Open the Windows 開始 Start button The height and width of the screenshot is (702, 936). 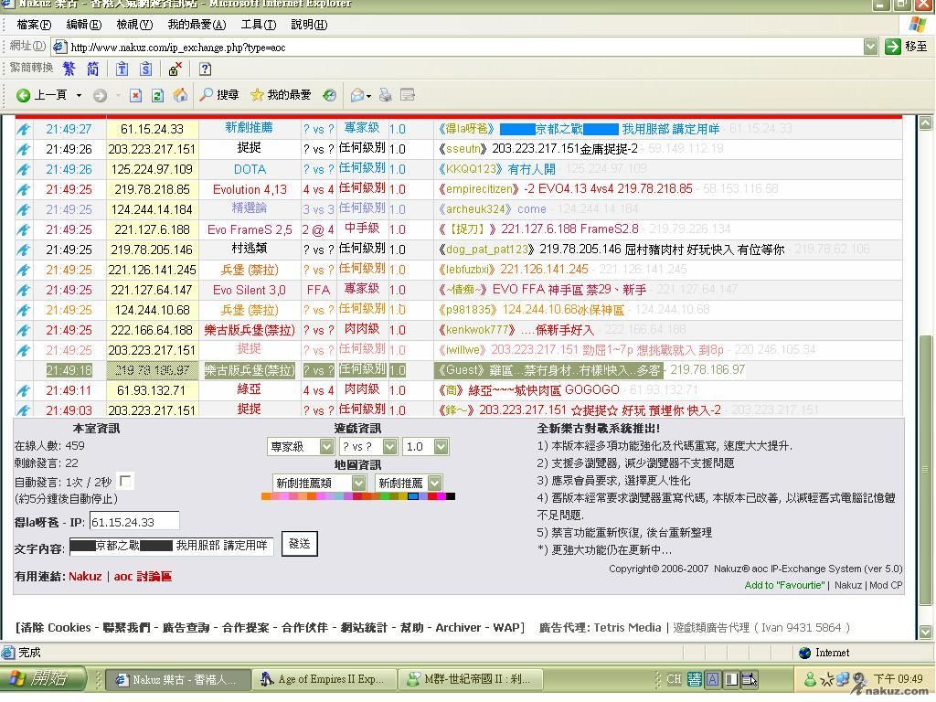pyautogui.click(x=45, y=679)
